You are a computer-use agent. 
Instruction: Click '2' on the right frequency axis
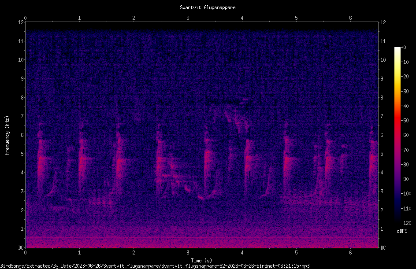pos(382,210)
